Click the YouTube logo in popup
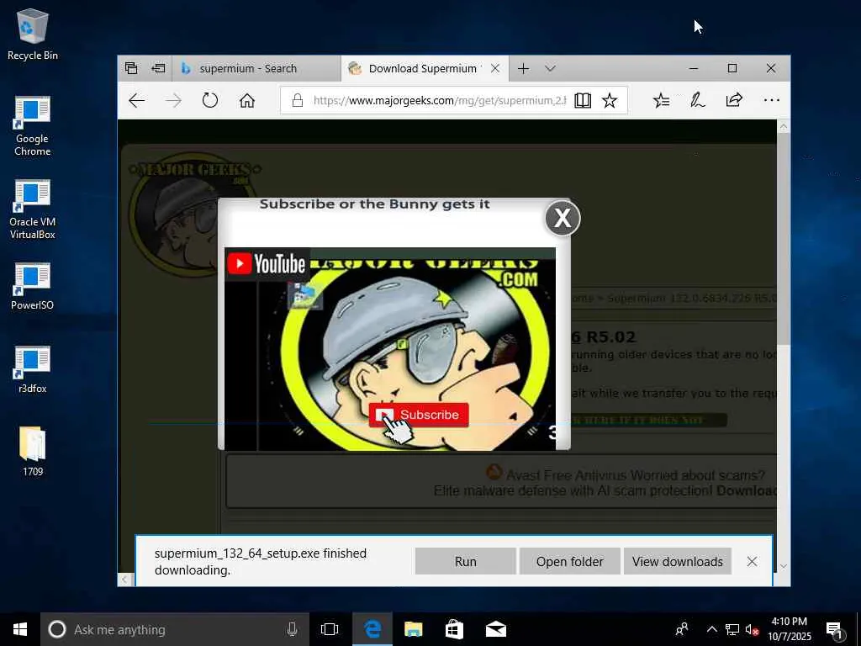 (267, 264)
